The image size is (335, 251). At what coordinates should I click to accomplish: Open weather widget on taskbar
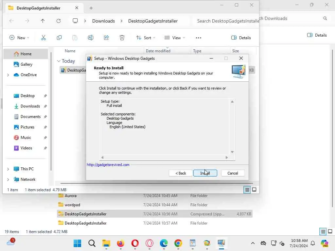(10, 242)
